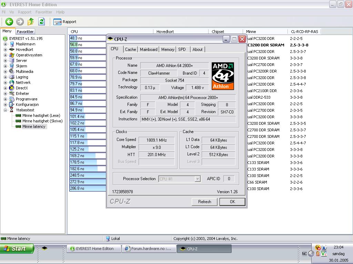Select the Lagring storage icon
Image resolution: width=353 pixels, height=264 pixels.
(12, 77)
